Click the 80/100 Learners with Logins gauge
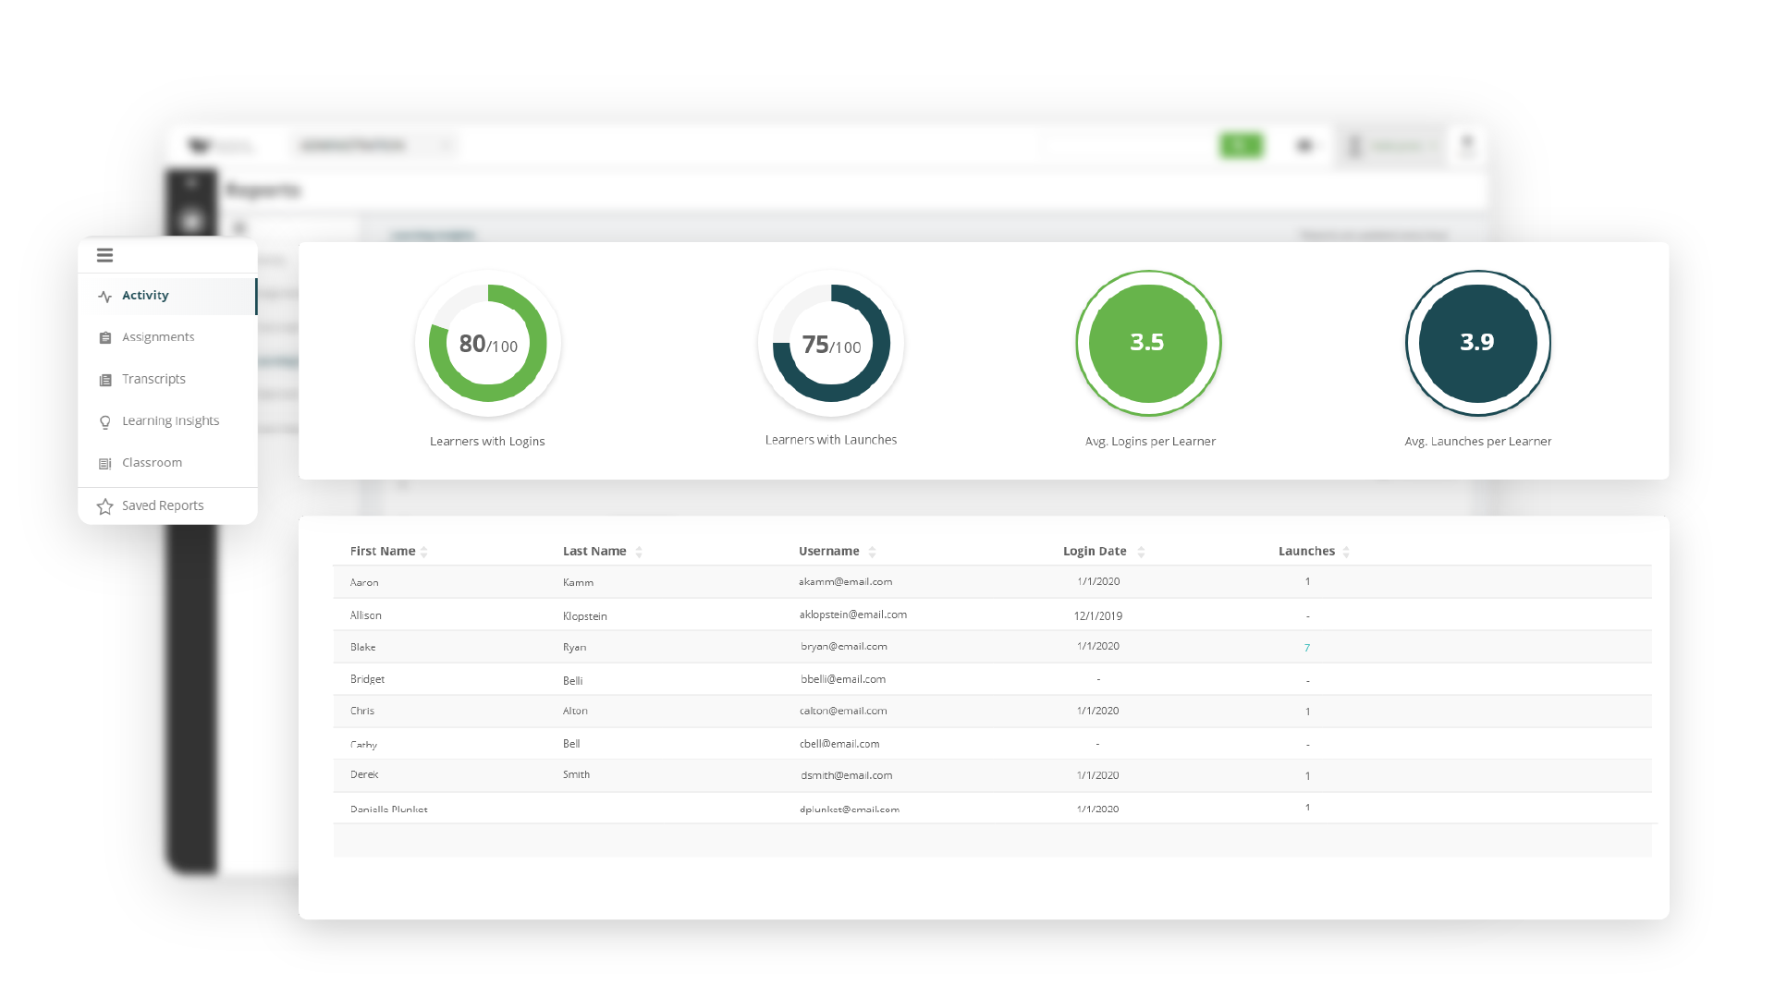Image resolution: width=1775 pixels, height=998 pixels. [487, 343]
